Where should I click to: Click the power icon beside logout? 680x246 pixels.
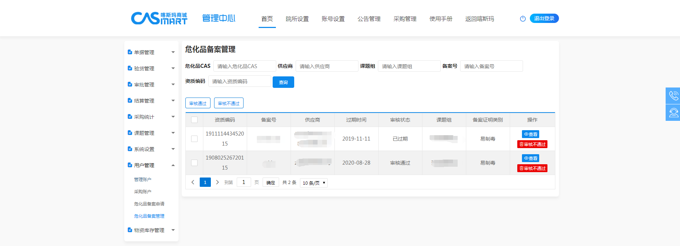tap(523, 19)
